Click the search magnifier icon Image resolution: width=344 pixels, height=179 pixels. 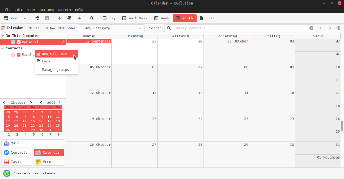(x=169, y=28)
